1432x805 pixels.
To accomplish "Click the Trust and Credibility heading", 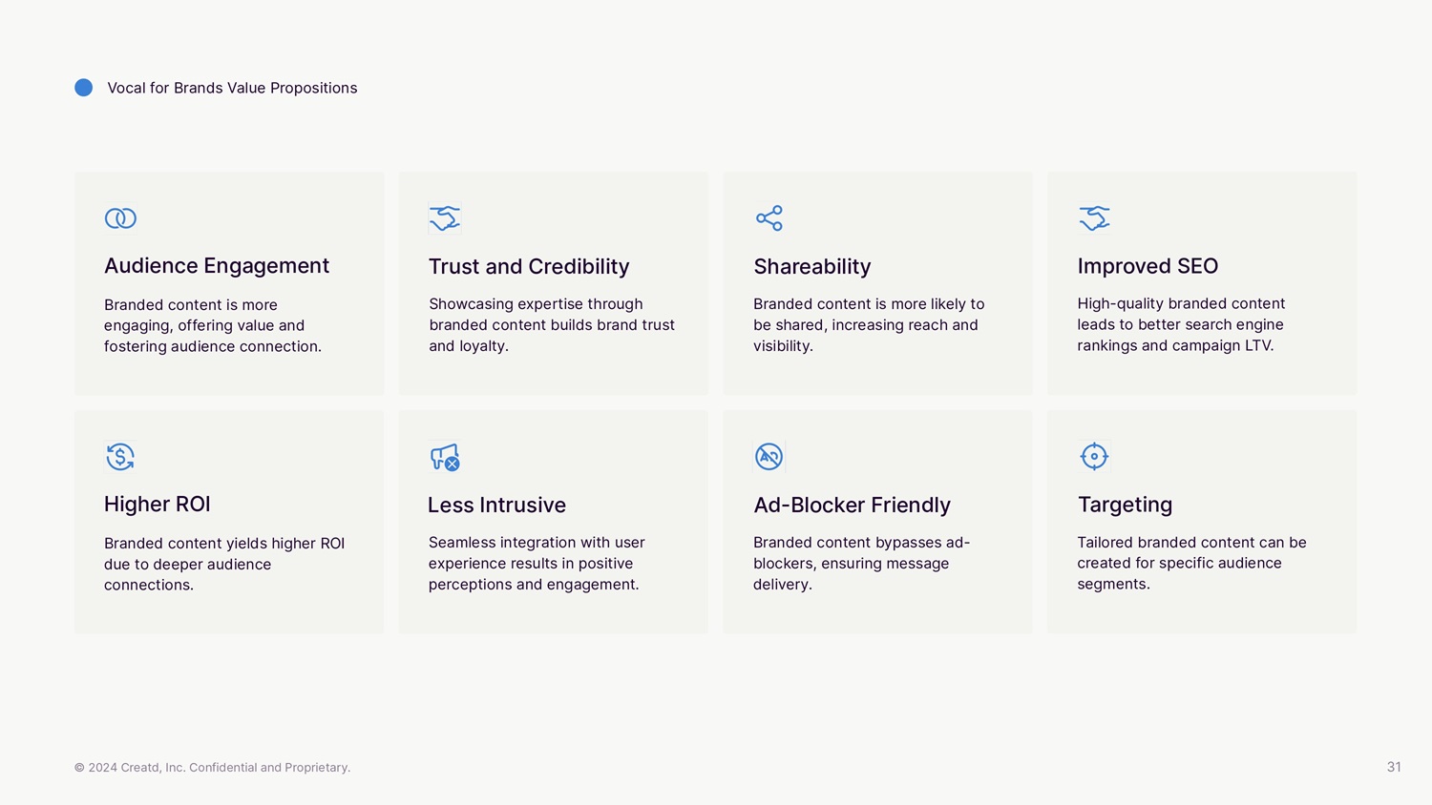I will (529, 266).
